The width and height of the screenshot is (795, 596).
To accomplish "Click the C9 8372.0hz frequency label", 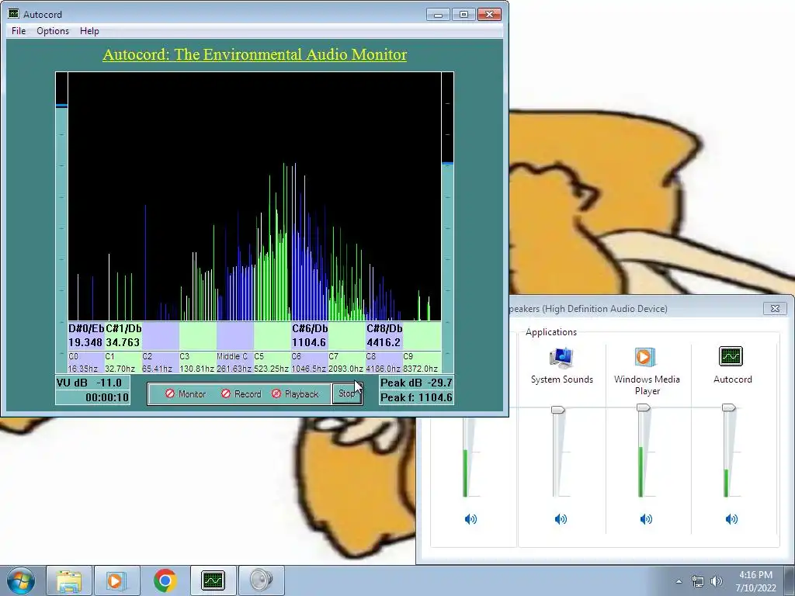I will pos(421,362).
